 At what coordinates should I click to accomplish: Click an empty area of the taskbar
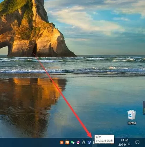coord(29,142)
